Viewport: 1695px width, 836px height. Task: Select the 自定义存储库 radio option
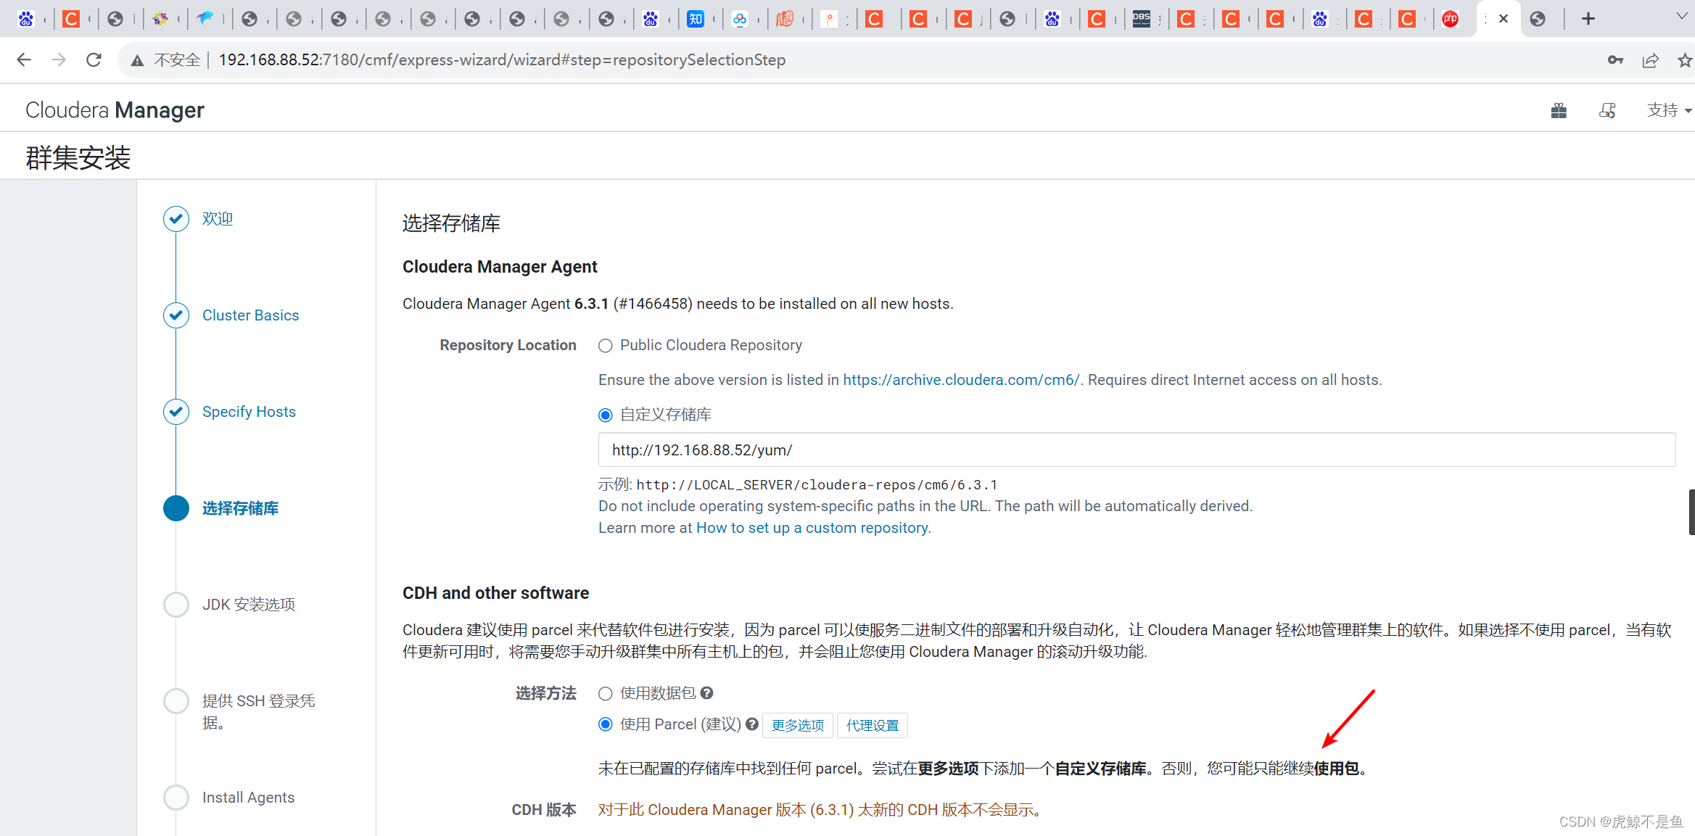pos(606,415)
